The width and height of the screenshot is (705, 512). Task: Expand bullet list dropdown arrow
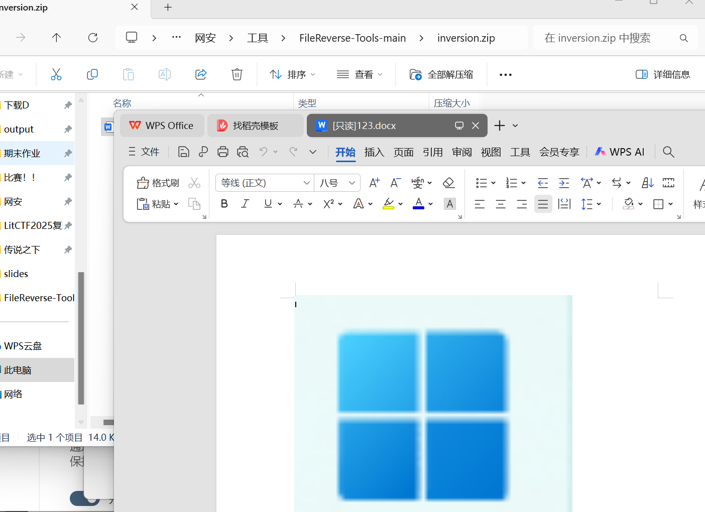[493, 183]
